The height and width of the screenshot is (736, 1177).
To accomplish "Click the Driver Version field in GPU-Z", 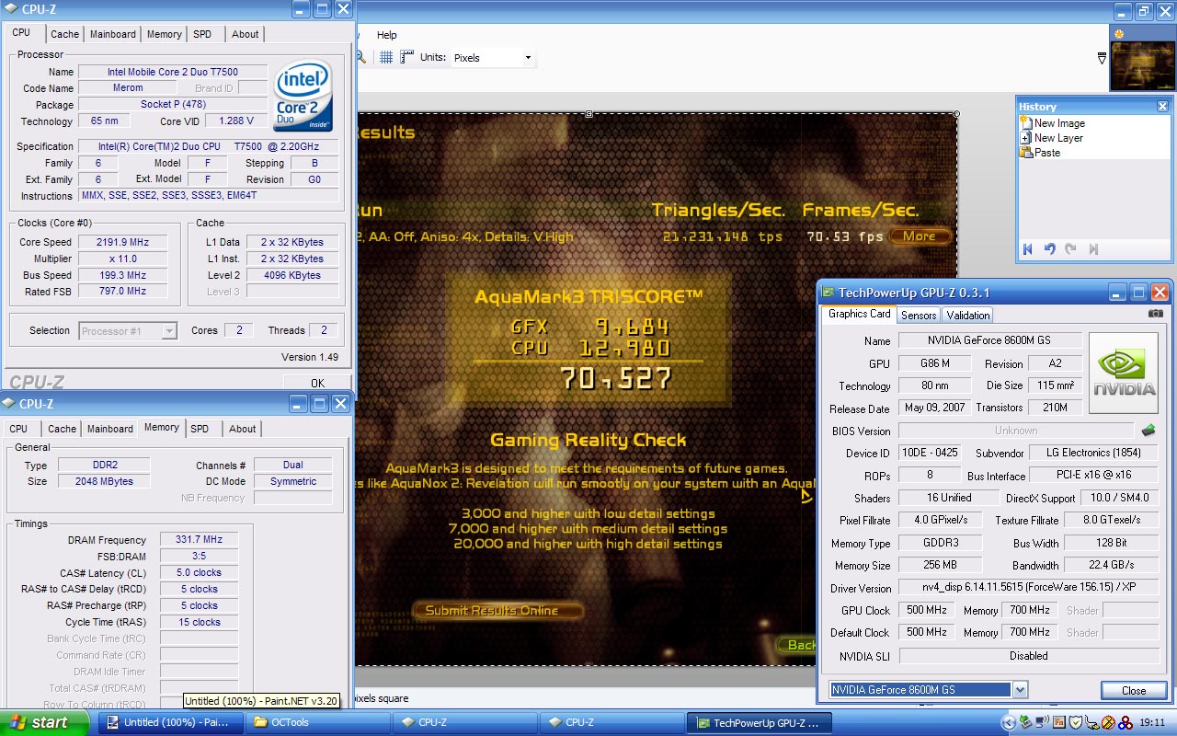I will [1029, 588].
